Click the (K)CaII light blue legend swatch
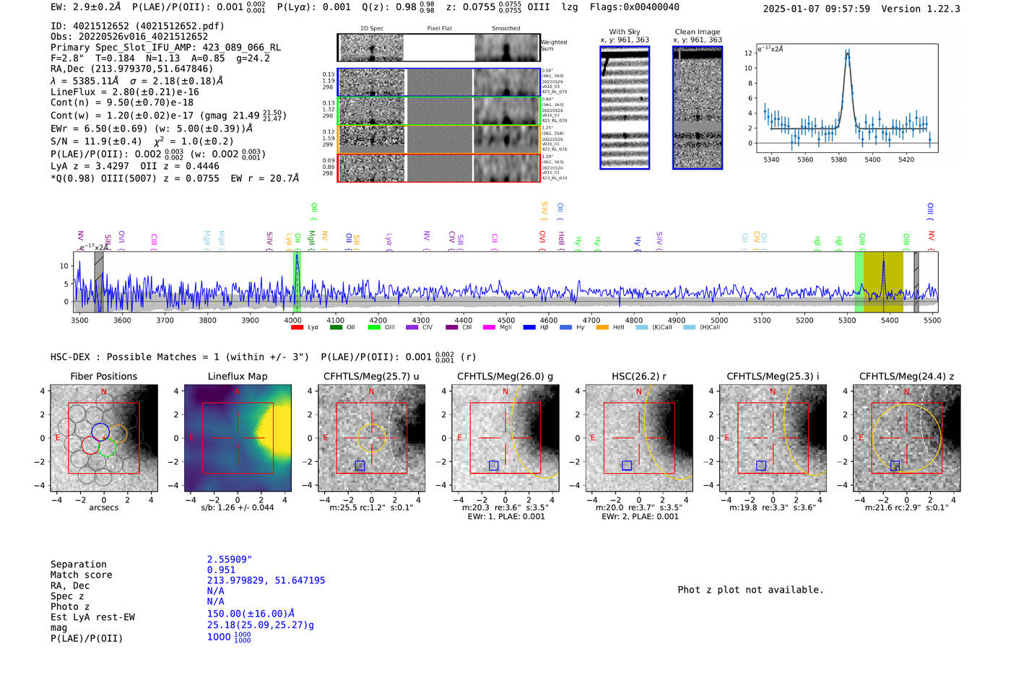The width and height of the screenshot is (1011, 688). (641, 328)
